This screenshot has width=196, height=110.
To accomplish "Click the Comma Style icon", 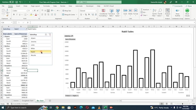I will [89, 15].
